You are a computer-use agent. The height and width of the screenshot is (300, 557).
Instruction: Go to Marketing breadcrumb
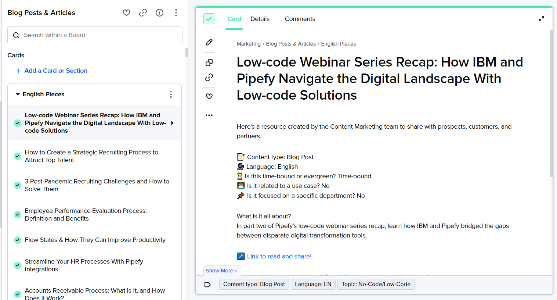(x=249, y=44)
